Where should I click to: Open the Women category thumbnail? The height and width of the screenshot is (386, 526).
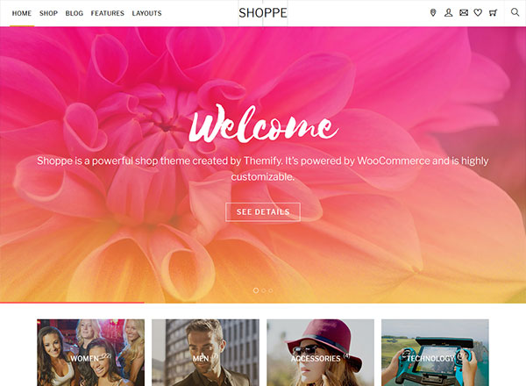[91, 353]
